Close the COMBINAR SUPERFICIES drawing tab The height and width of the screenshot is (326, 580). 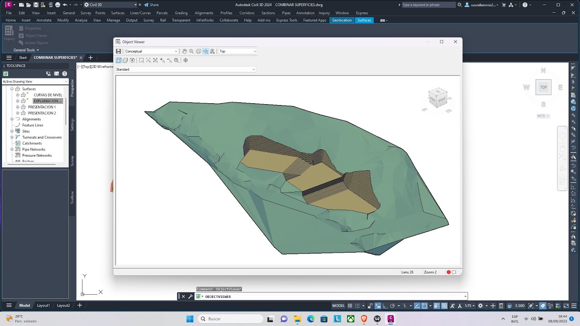click(81, 58)
